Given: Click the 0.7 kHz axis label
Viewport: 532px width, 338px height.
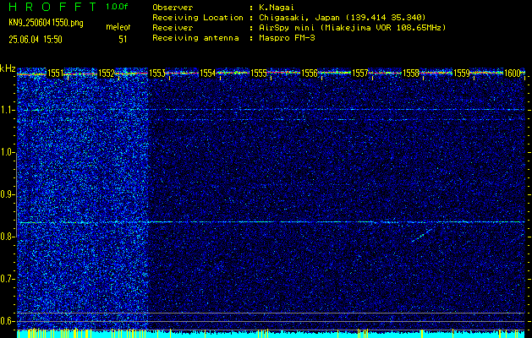Looking at the screenshot, I should click(7, 279).
